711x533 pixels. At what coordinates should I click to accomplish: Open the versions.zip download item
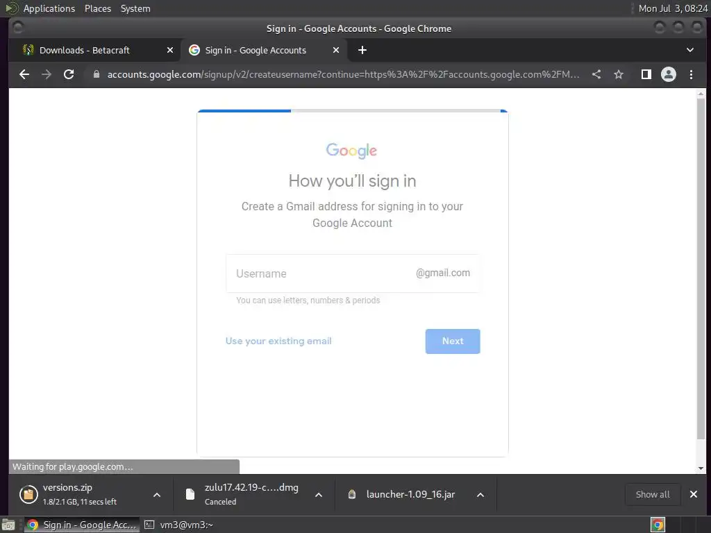[x=79, y=494]
